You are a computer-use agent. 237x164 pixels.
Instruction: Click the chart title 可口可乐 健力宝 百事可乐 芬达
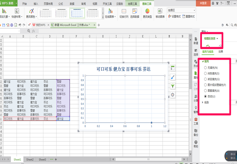[x=124, y=69]
